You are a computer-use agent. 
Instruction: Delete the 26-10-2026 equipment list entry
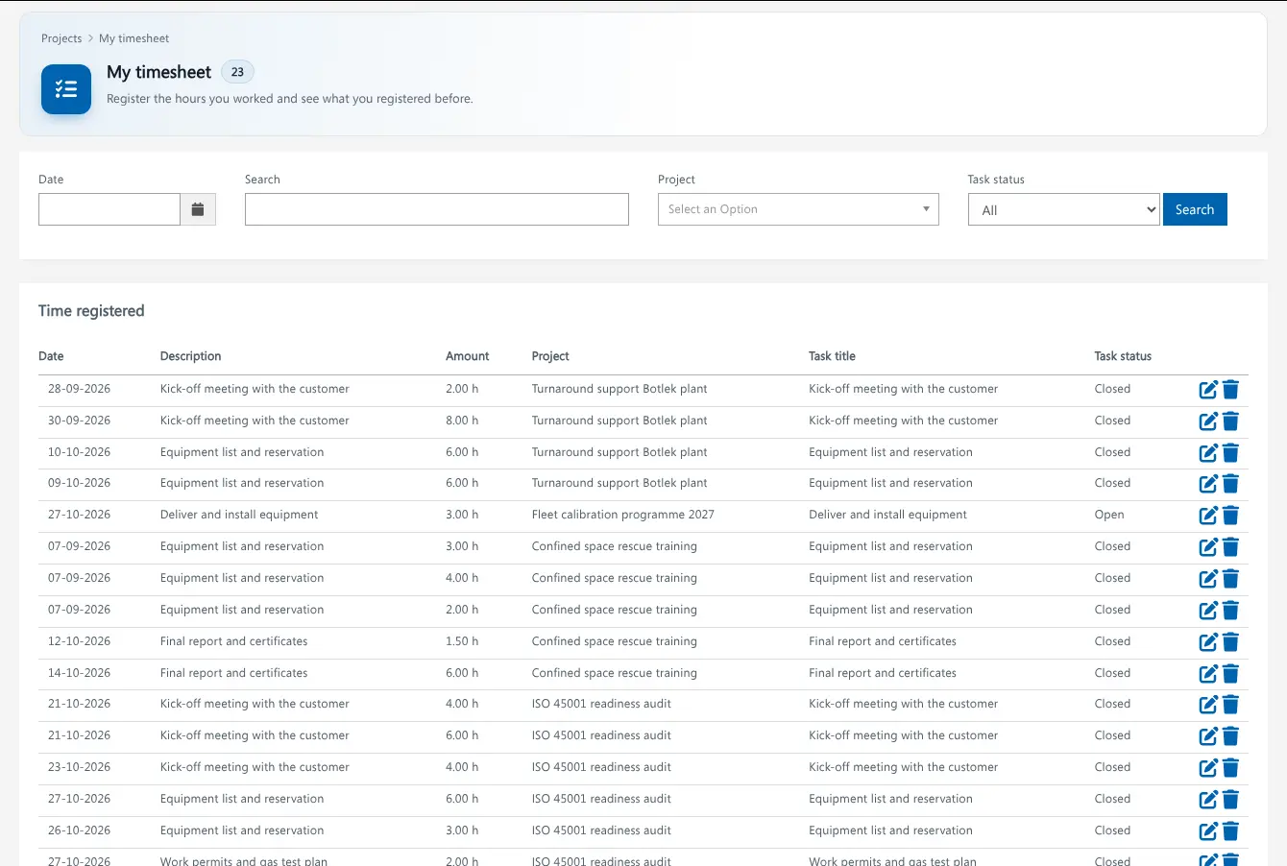point(1230,831)
